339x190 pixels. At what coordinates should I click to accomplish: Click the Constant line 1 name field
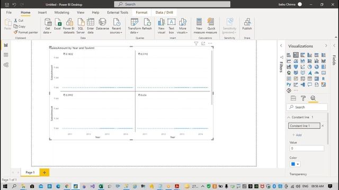point(304,126)
